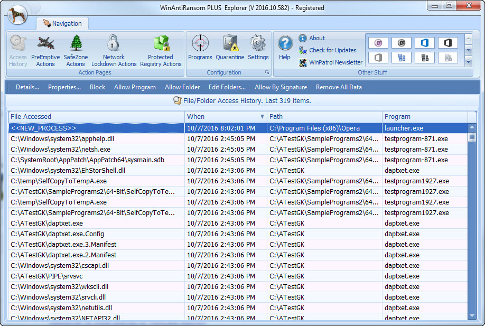Select daptxet.exe.Config file row

pos(238,234)
